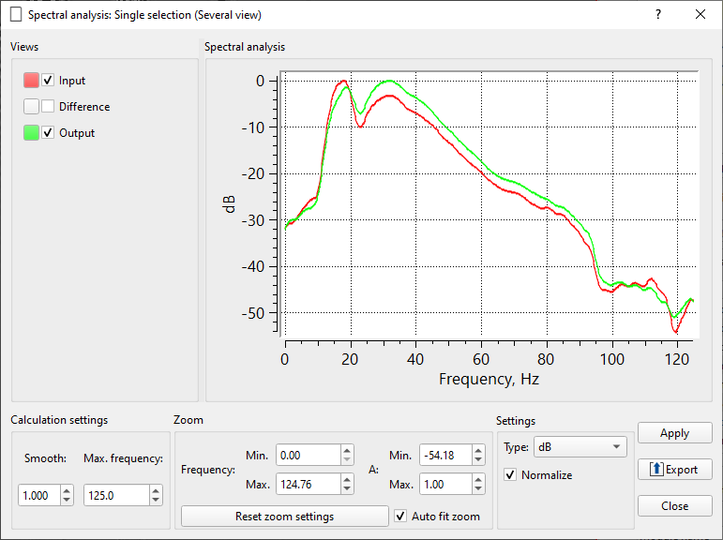The image size is (723, 540).
Task: Uncheck the Input view checkbox
Action: (49, 81)
